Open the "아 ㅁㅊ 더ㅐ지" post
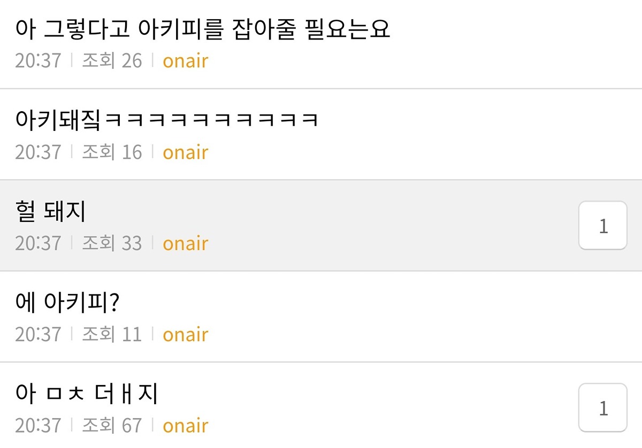 [x=87, y=395]
